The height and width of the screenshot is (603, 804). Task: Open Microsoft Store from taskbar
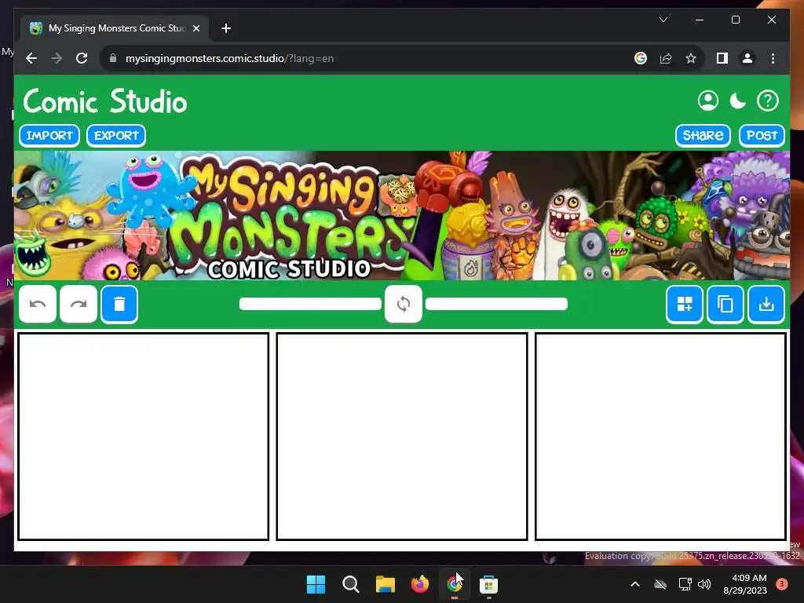(x=488, y=584)
